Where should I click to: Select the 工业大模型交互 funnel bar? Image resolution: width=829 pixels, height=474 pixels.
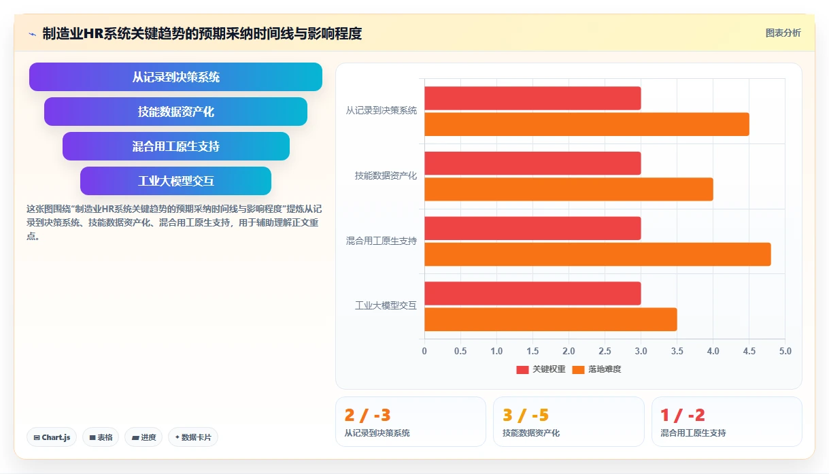175,181
